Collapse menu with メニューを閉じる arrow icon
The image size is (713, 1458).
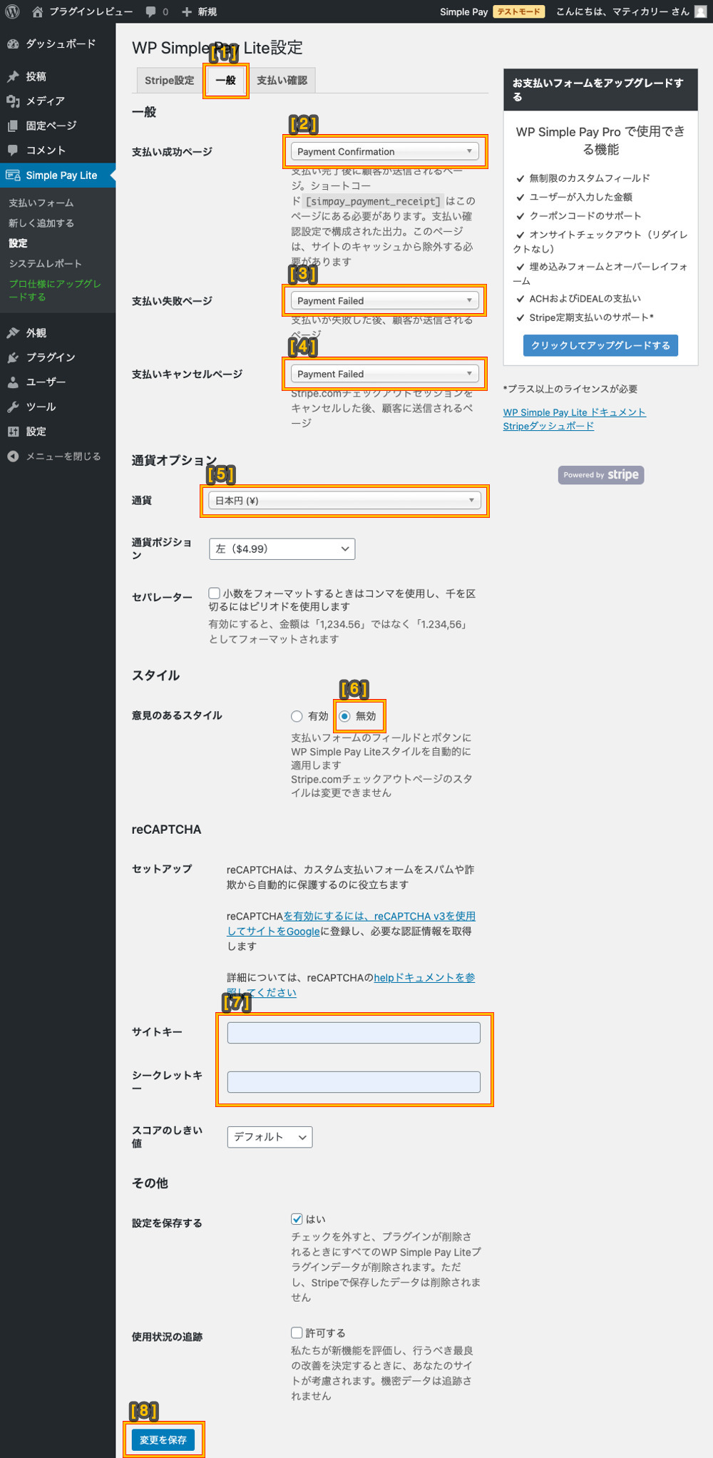tap(13, 457)
